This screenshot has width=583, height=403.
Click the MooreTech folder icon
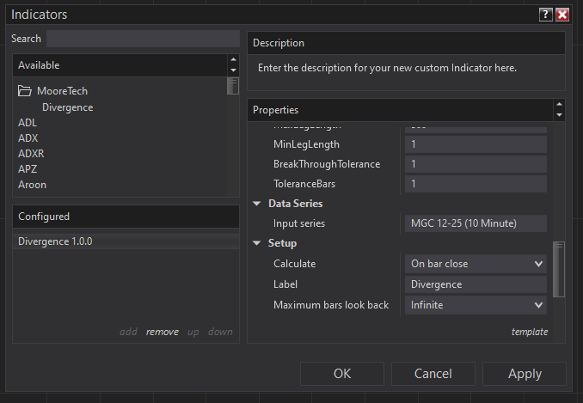tap(24, 91)
